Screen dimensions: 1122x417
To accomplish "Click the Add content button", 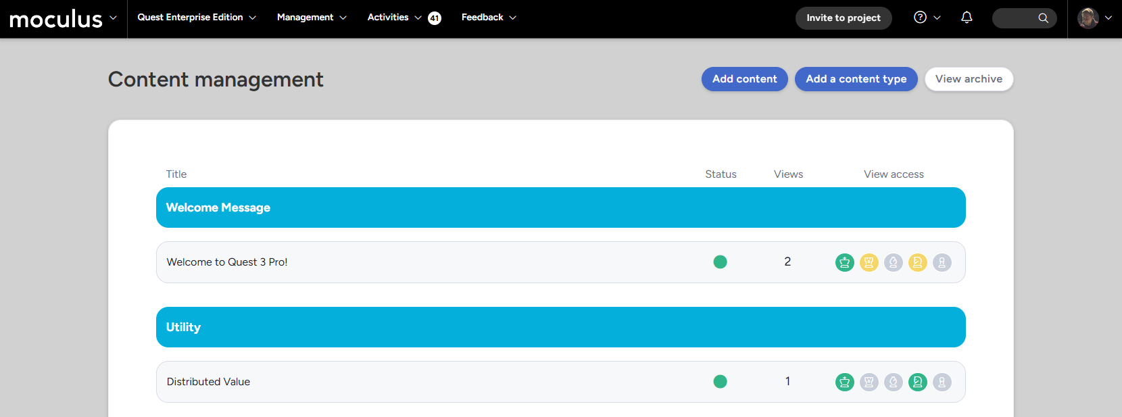I will tap(744, 79).
